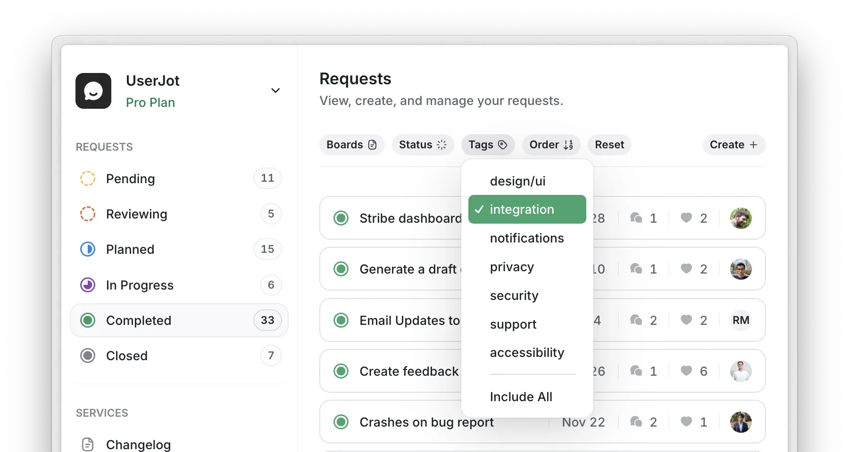Click the UserJot logo icon

(x=93, y=91)
